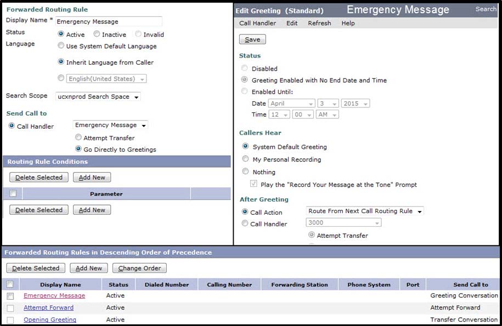Screen dimensions: 502x326
Task: Select System Default Greeting option
Action: click(245, 146)
